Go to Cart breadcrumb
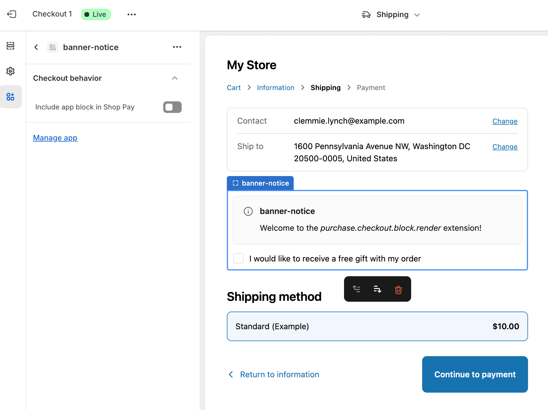548x410 pixels. [233, 88]
